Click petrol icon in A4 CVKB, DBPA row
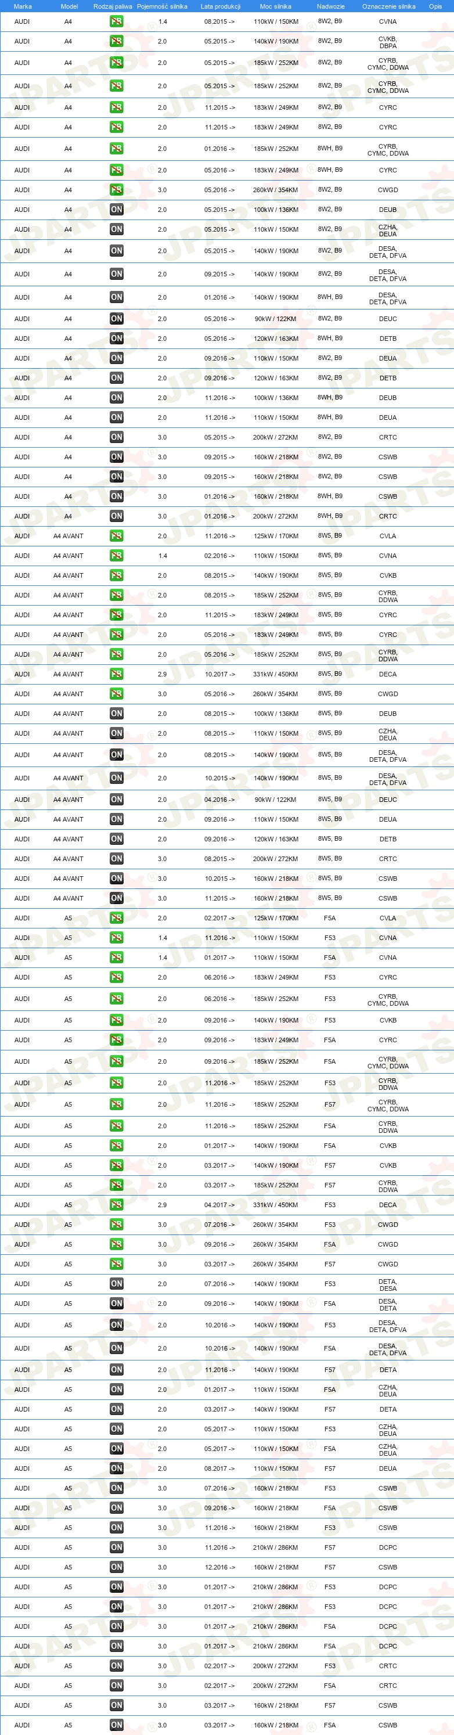Viewport: 454px width, 1735px height. pos(117,41)
